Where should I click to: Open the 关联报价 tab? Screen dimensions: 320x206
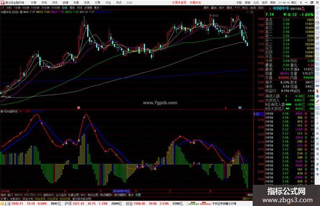coord(15,199)
